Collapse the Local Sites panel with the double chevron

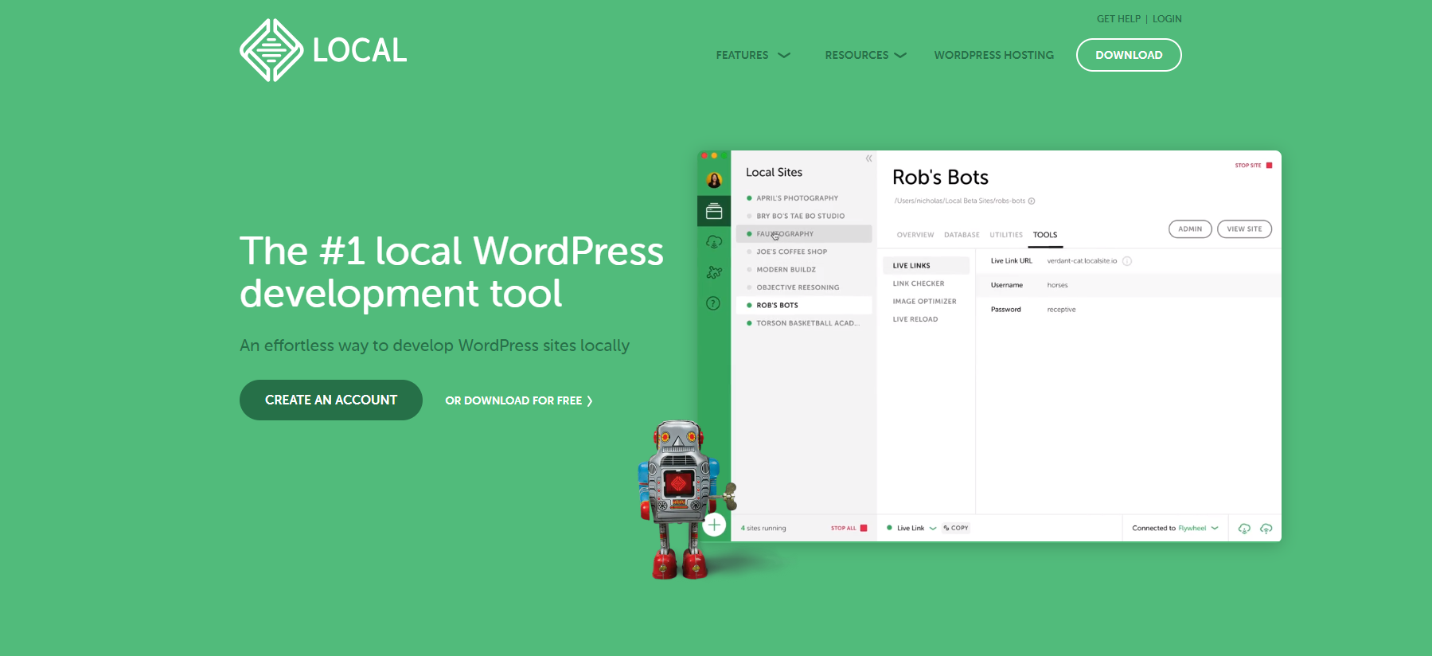click(x=868, y=158)
